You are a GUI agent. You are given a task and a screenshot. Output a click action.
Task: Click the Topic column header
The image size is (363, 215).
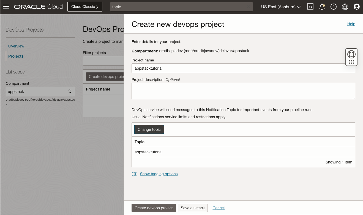pos(140,142)
